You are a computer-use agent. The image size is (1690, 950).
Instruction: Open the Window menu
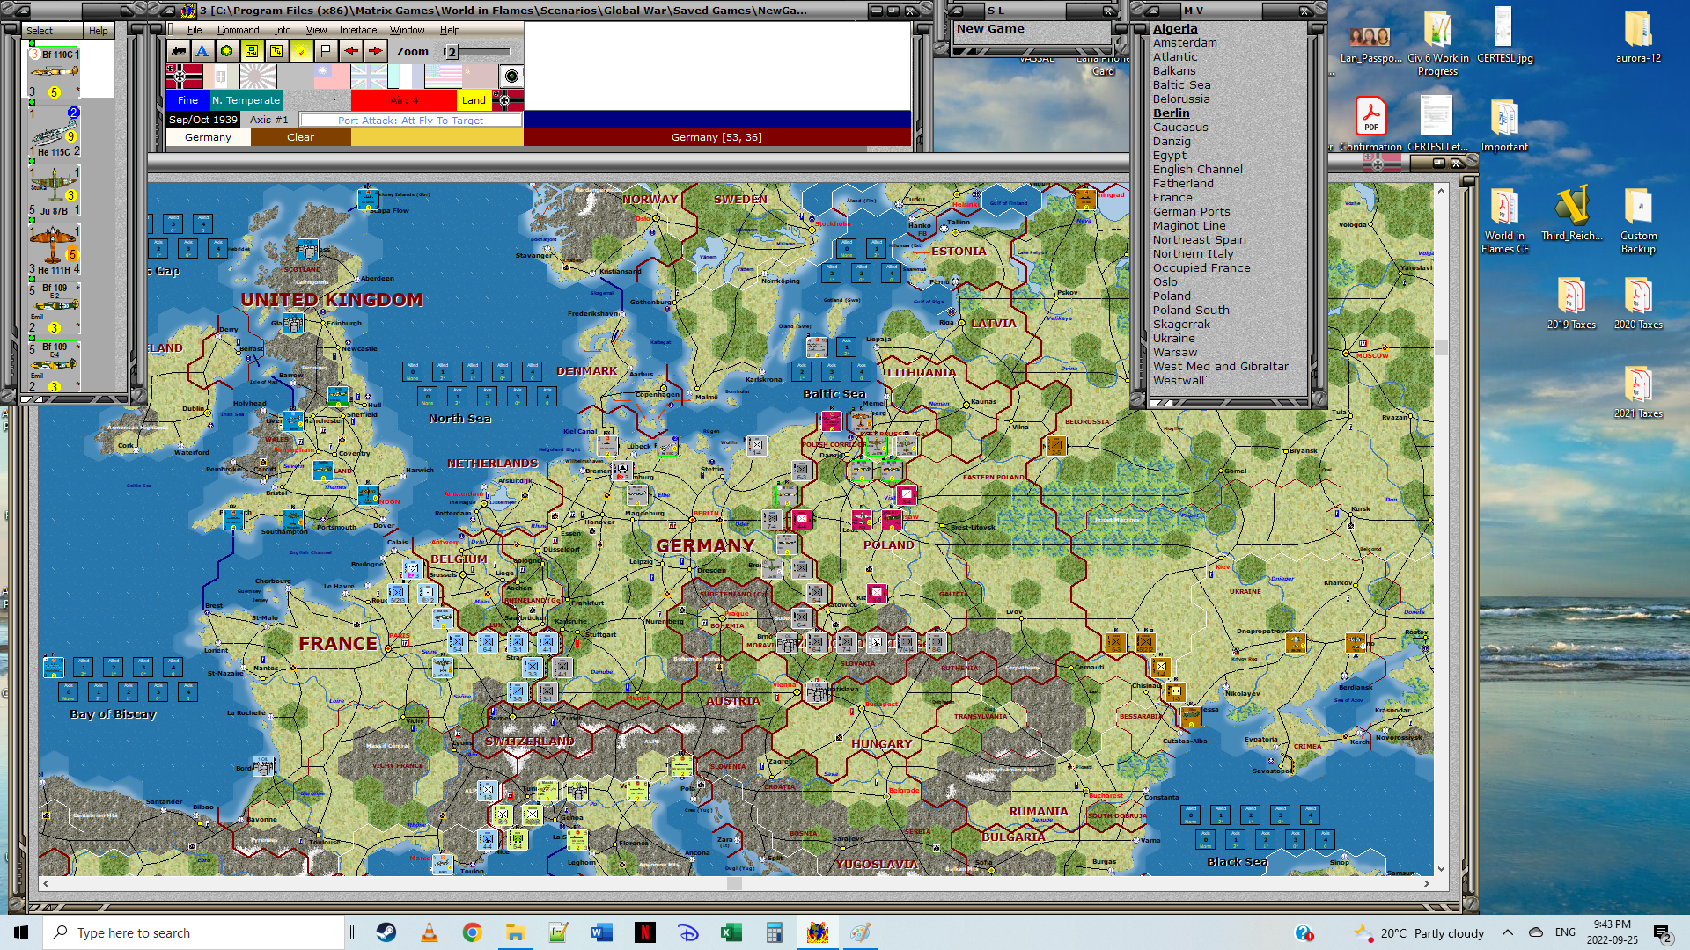pyautogui.click(x=407, y=30)
